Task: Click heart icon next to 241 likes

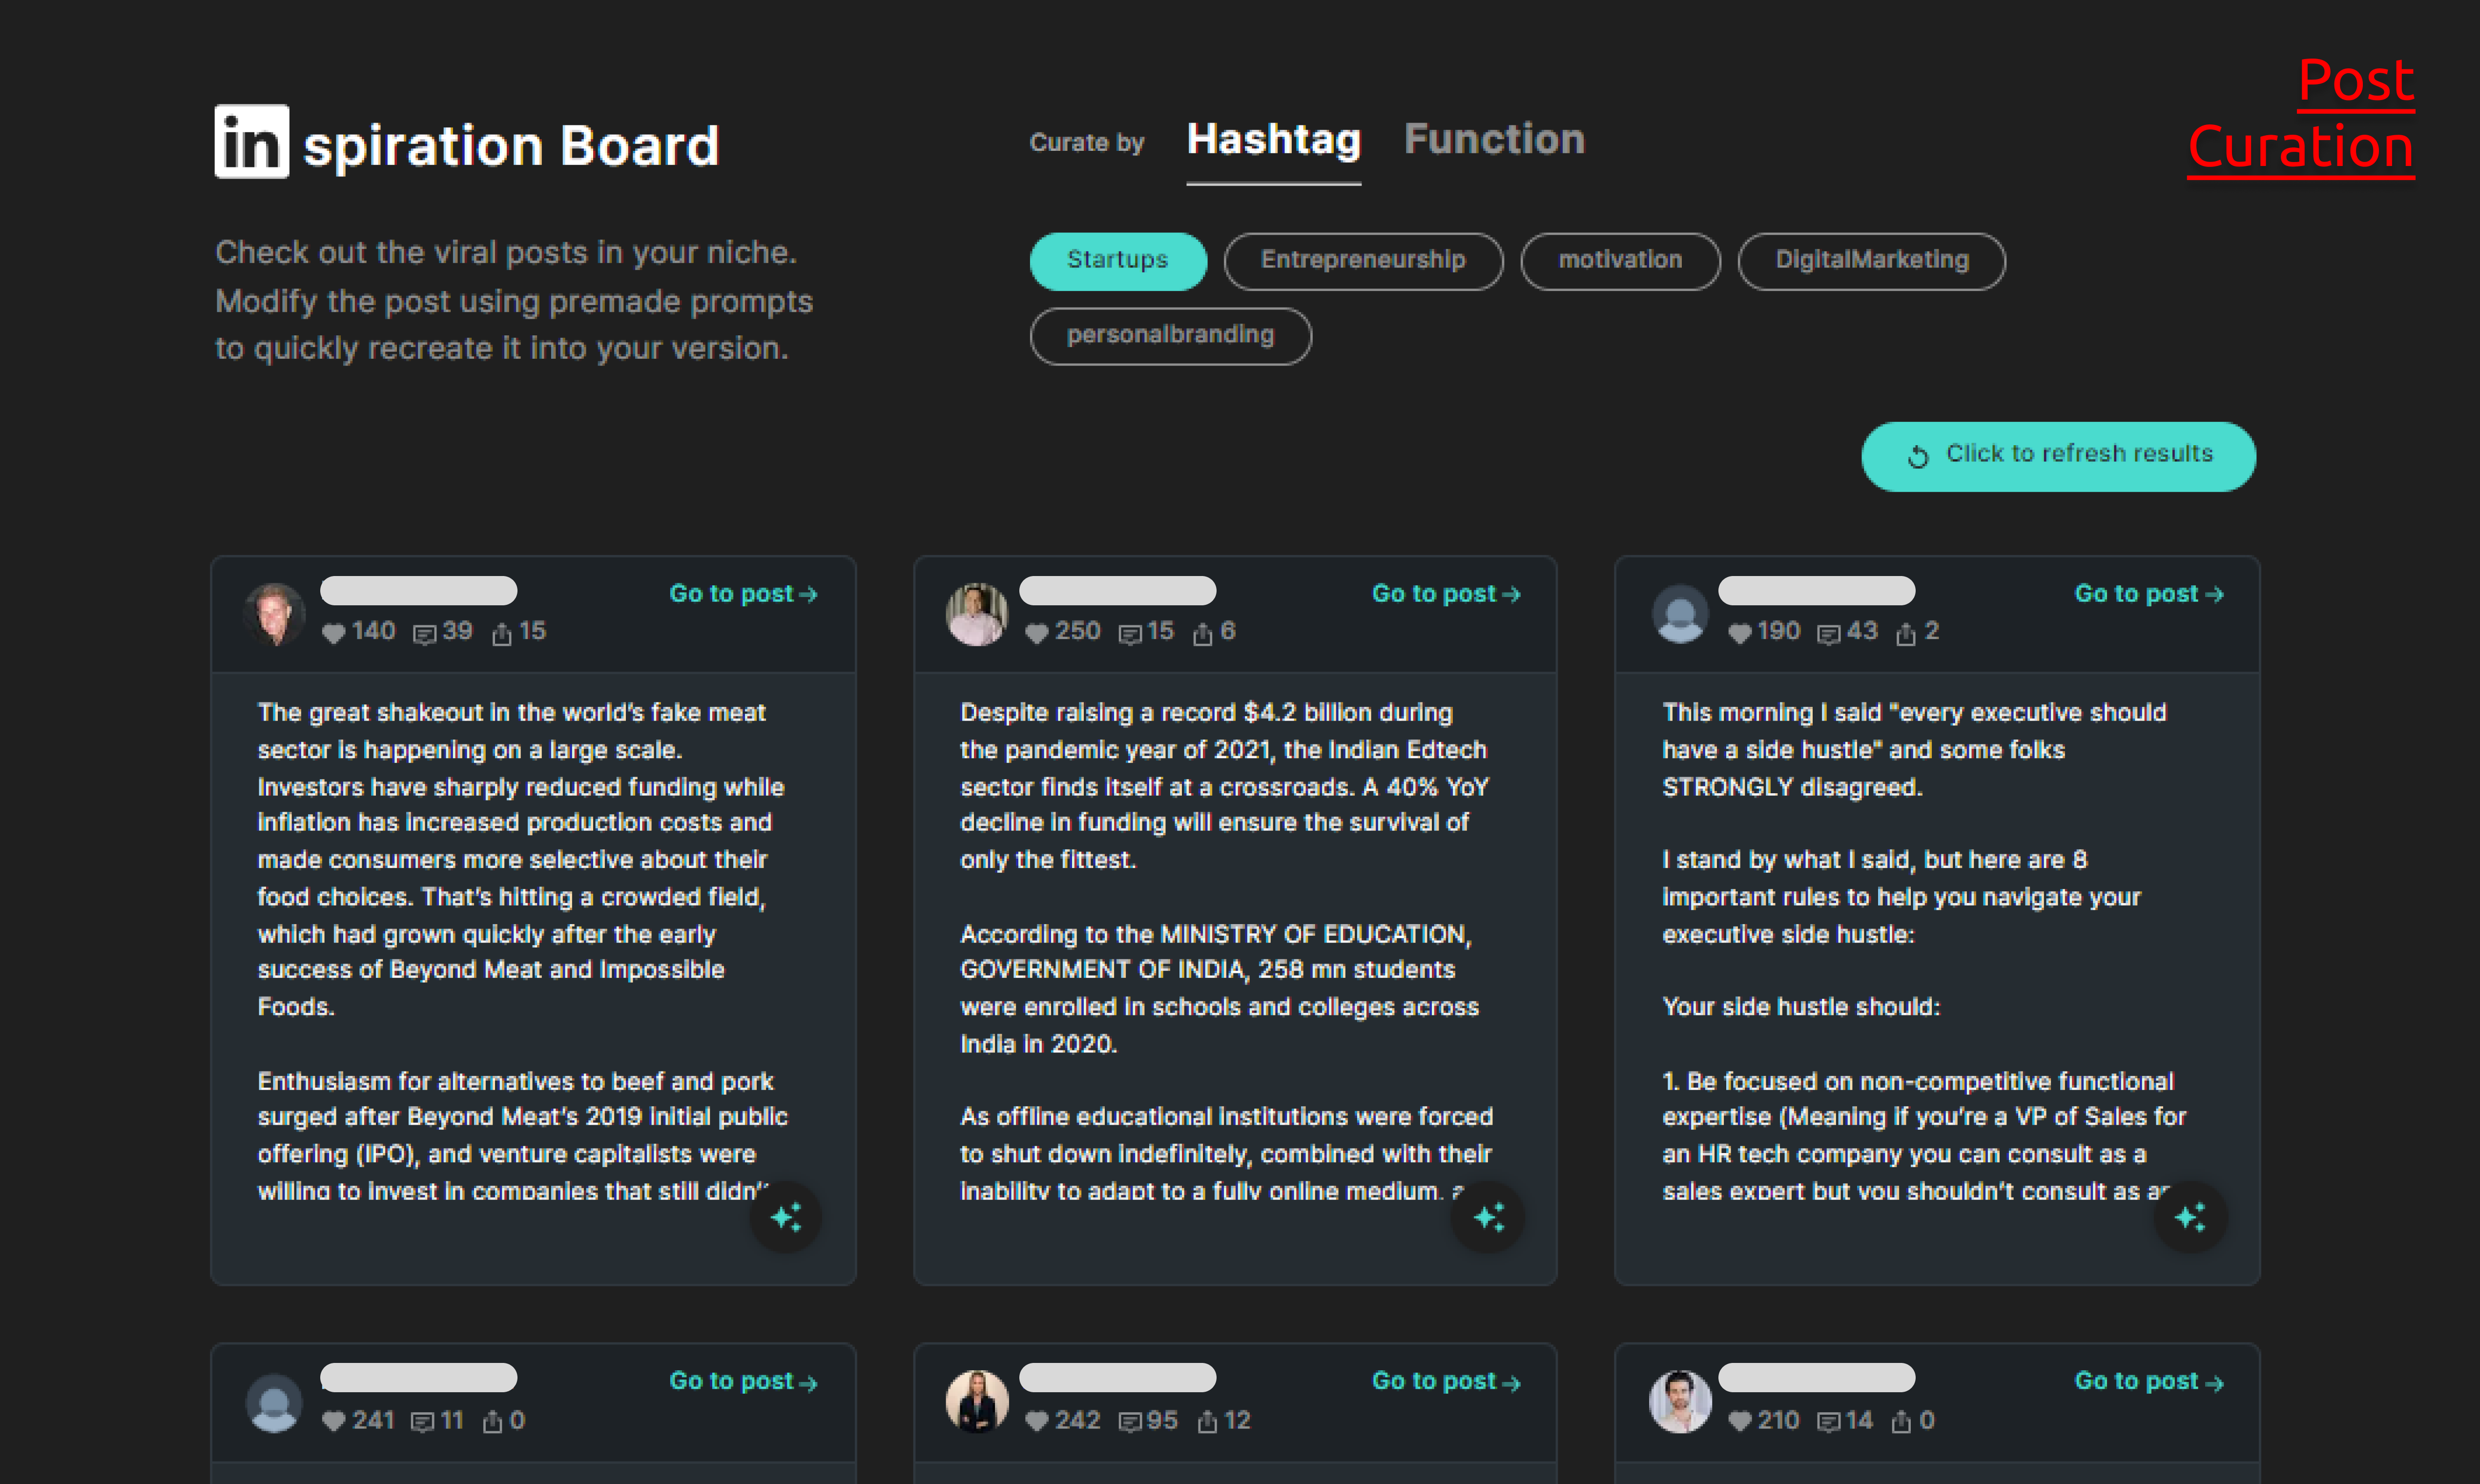Action: (333, 1421)
